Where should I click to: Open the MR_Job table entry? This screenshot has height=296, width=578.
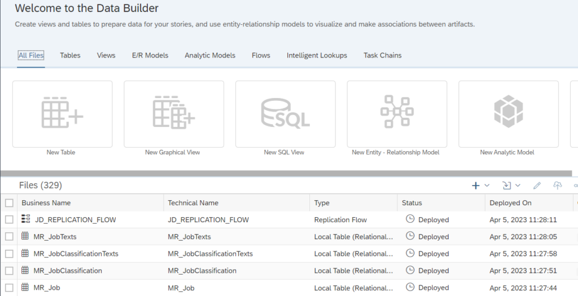[46, 288]
